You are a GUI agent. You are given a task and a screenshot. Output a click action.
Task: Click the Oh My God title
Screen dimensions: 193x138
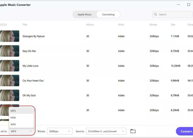tap(29, 96)
